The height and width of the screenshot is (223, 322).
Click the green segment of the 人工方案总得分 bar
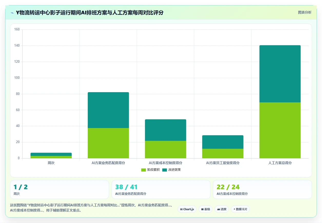click(x=280, y=130)
